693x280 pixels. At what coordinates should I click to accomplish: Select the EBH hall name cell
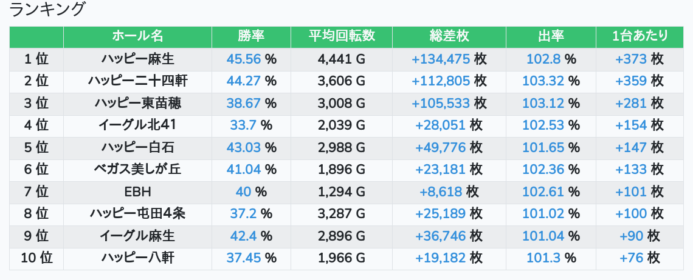pyautogui.click(x=137, y=192)
